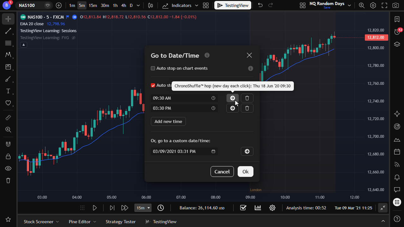Viewport: 404px width, 227px height.
Task: Confirm the dialog with Ok
Action: click(x=246, y=172)
